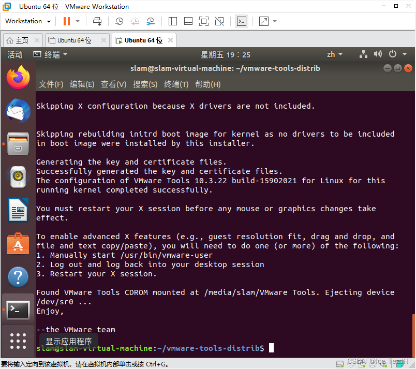Image resolution: width=416 pixels, height=369 pixels.
Task: Enter full screen mode for the VM
Action: coord(204,21)
